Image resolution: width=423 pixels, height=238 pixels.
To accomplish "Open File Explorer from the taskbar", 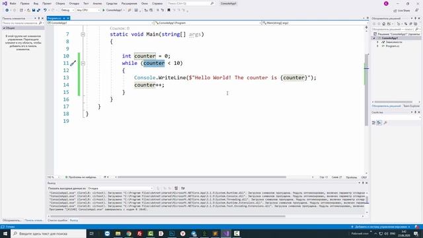I will pos(118,233).
